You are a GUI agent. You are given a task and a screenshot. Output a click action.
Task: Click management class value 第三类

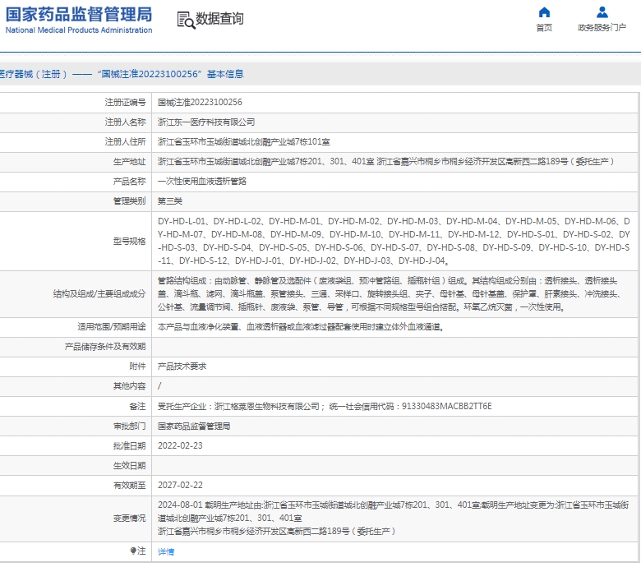tap(170, 201)
